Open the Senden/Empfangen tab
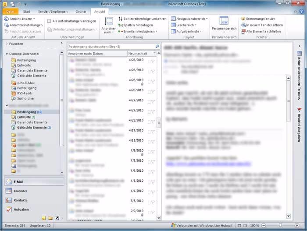 (x=53, y=11)
